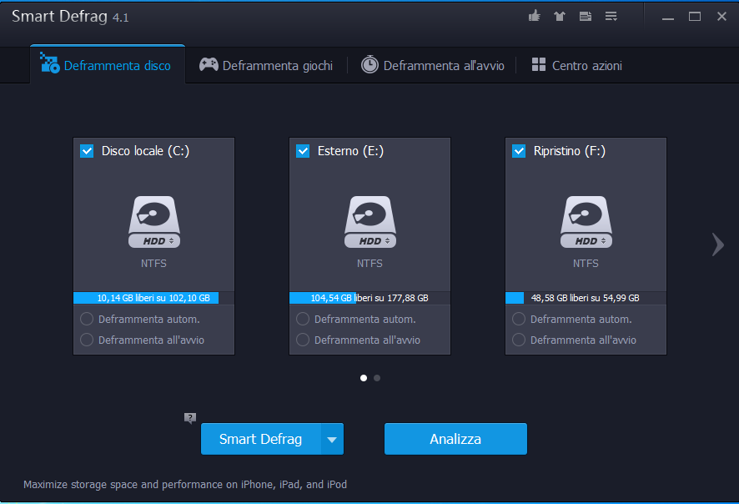Click the HDD icon for Ripristino (F:)
Image resolution: width=739 pixels, height=504 pixels.
(x=586, y=222)
